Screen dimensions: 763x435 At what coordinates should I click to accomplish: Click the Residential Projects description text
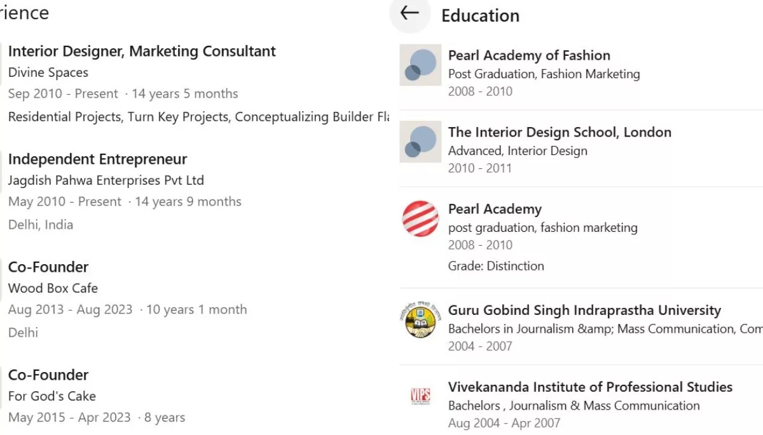(x=198, y=117)
